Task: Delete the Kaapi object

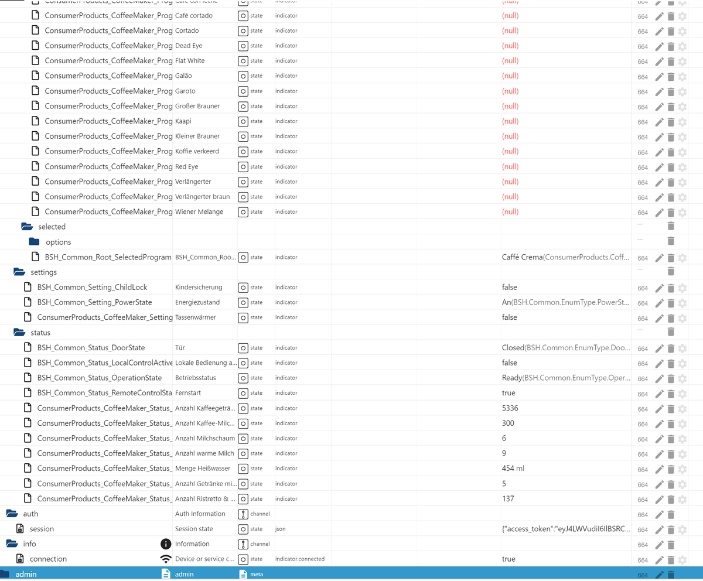Action: 671,122
